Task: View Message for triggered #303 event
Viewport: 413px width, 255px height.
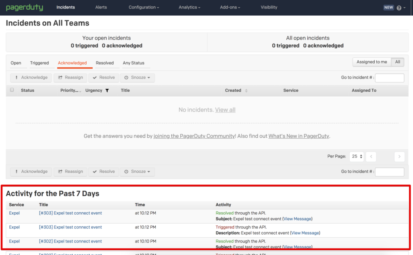Action: pyautogui.click(x=305, y=233)
